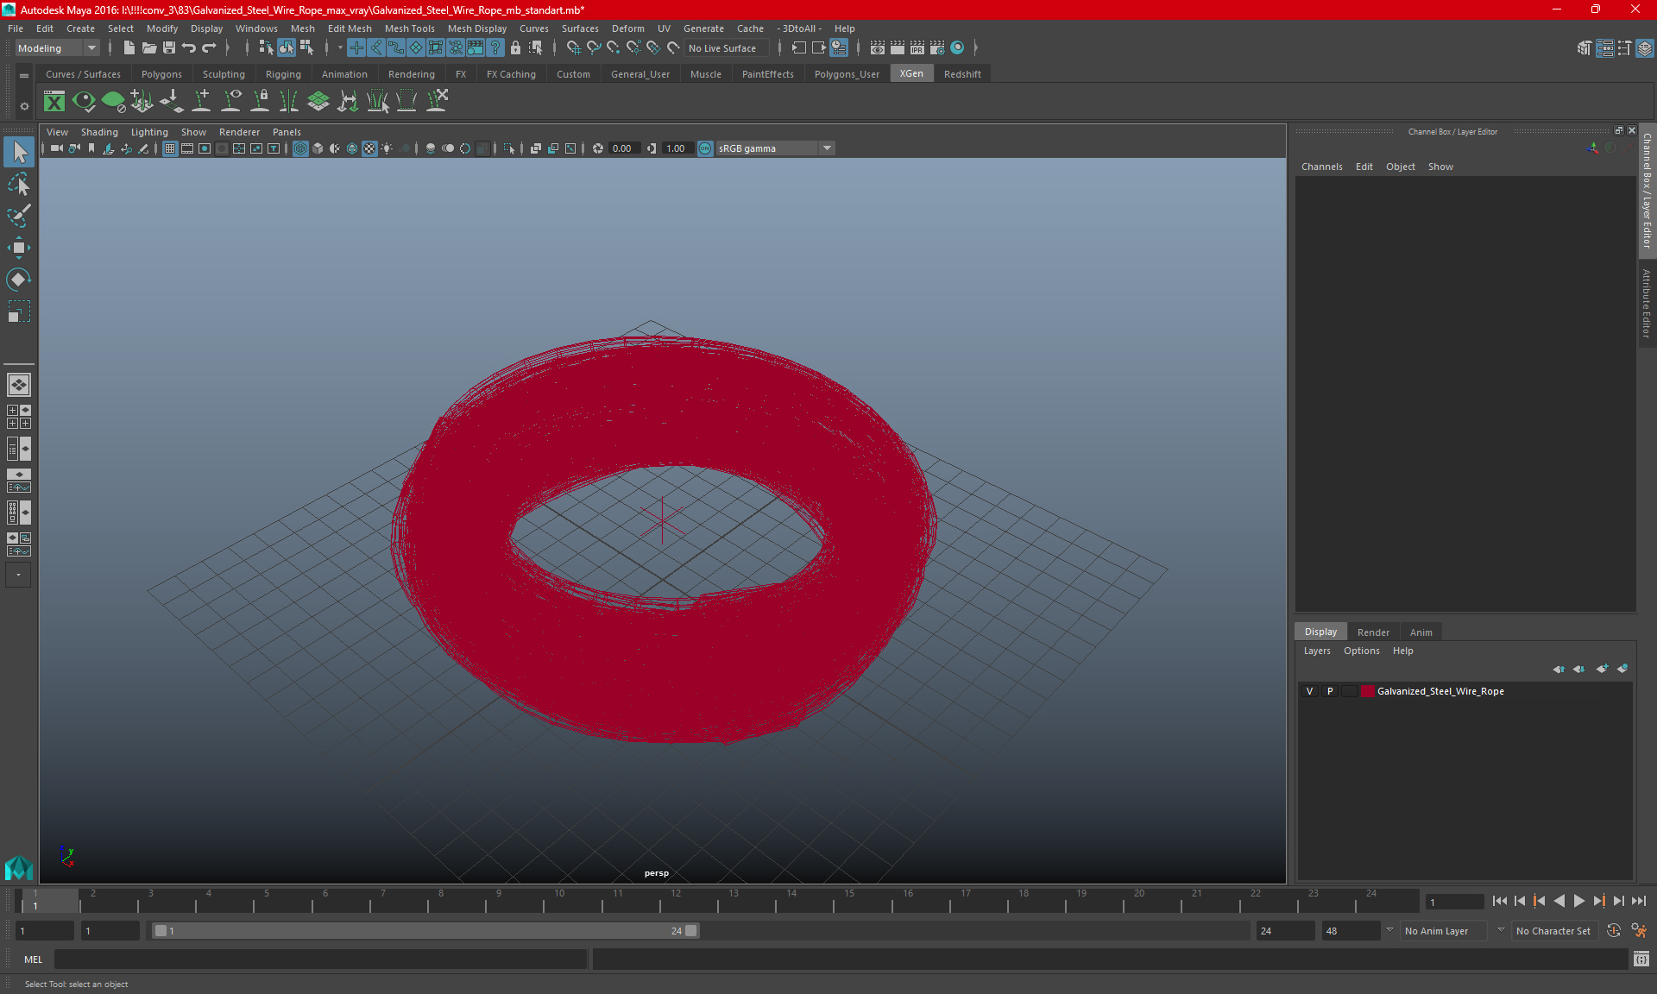The width and height of the screenshot is (1657, 994).
Task: Toggle playback P of Galvanized_Steel_Wire_Rope layer
Action: click(1330, 691)
